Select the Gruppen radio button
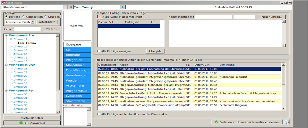 (45, 17)
